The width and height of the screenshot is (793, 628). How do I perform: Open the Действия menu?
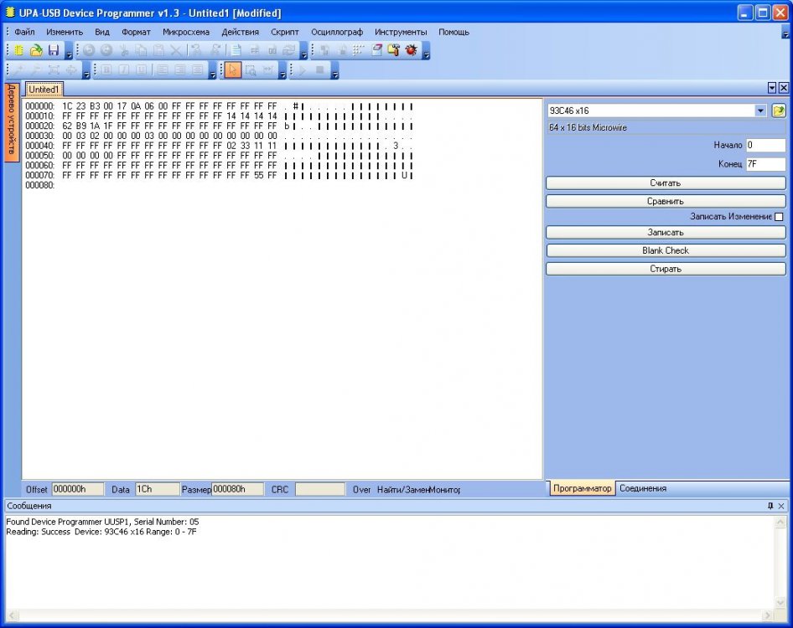[241, 32]
